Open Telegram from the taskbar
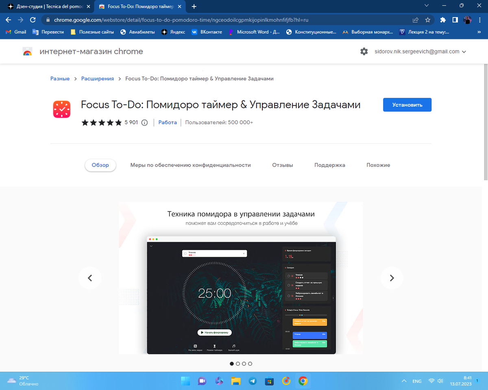 (253, 381)
